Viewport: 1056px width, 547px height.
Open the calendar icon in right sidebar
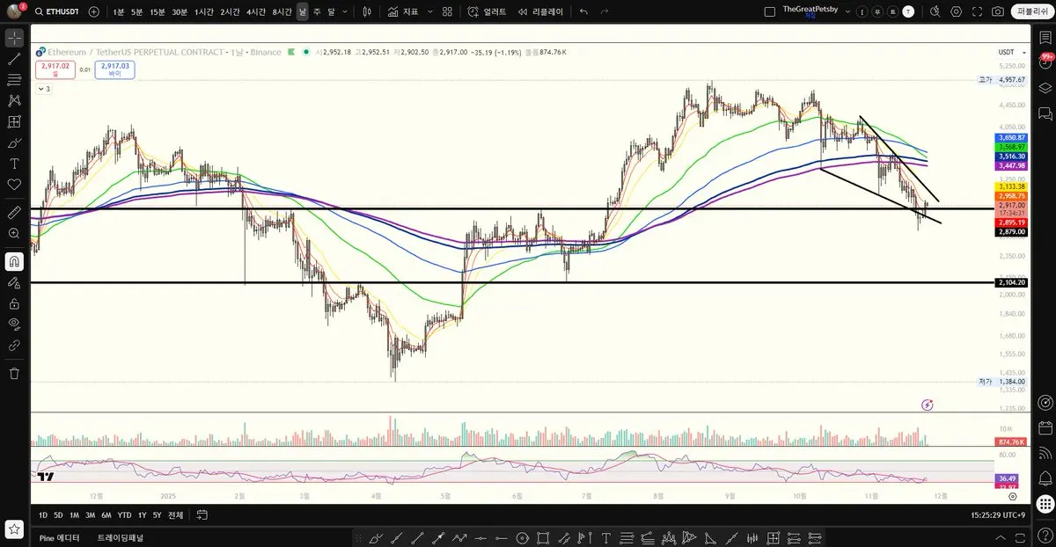[1045, 428]
